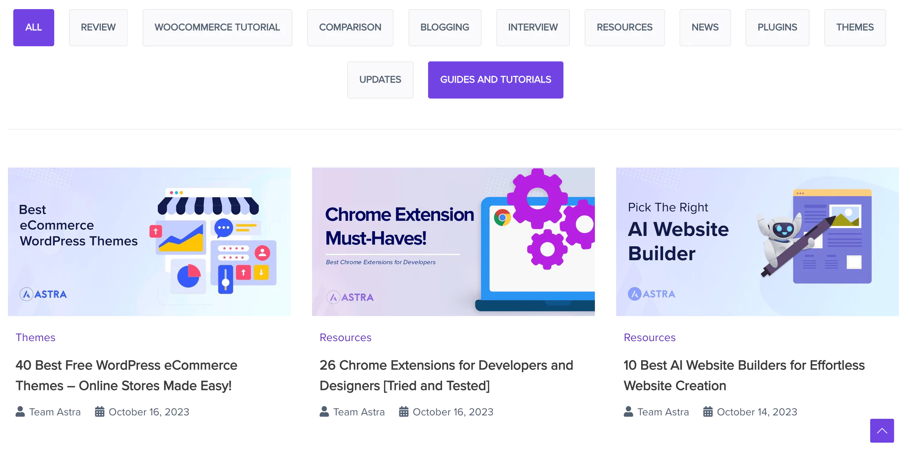
Task: Click the author icon beside the first Team Astra
Action: (20, 412)
